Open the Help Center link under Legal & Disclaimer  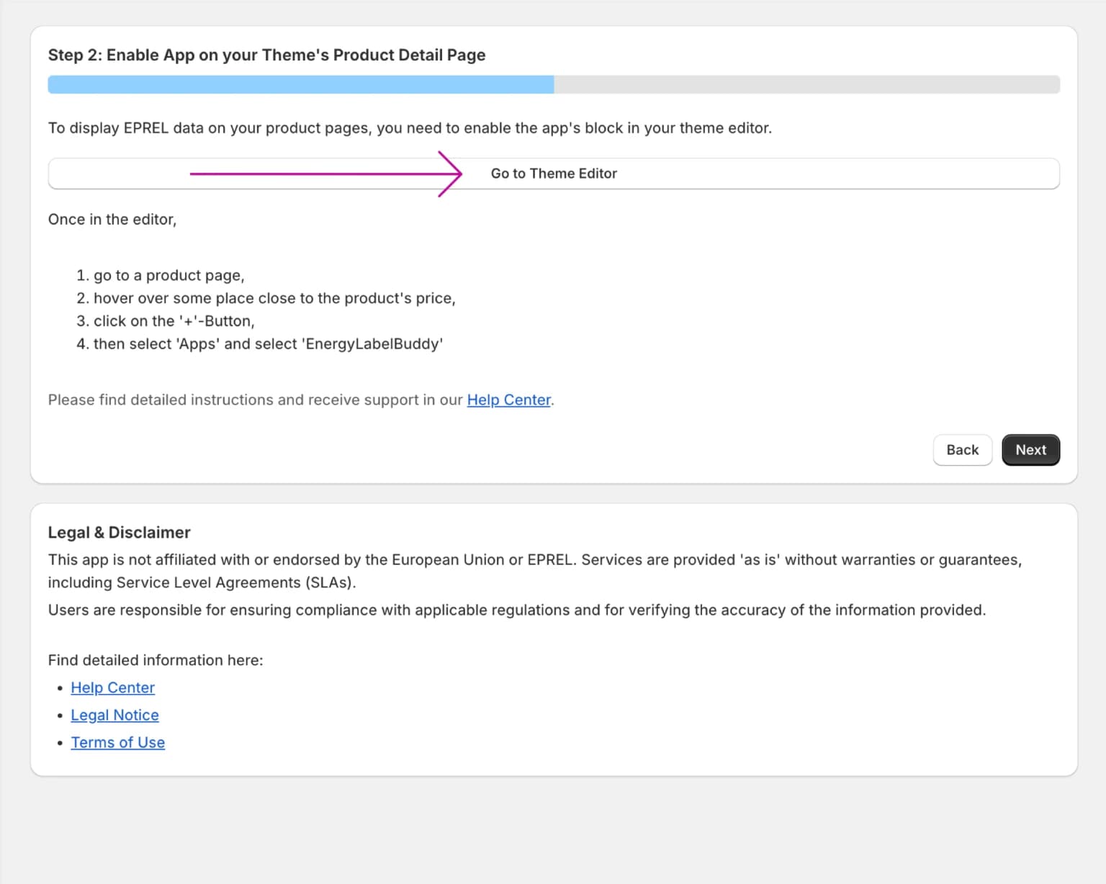tap(112, 687)
